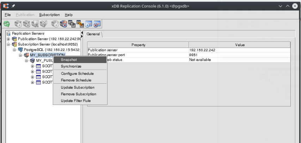Select the Replication Servers tree label
The image size is (301, 143).
pyautogui.click(x=28, y=33)
